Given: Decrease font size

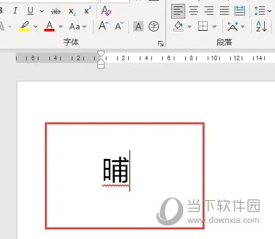Looking at the screenshot, I should [119, 26].
